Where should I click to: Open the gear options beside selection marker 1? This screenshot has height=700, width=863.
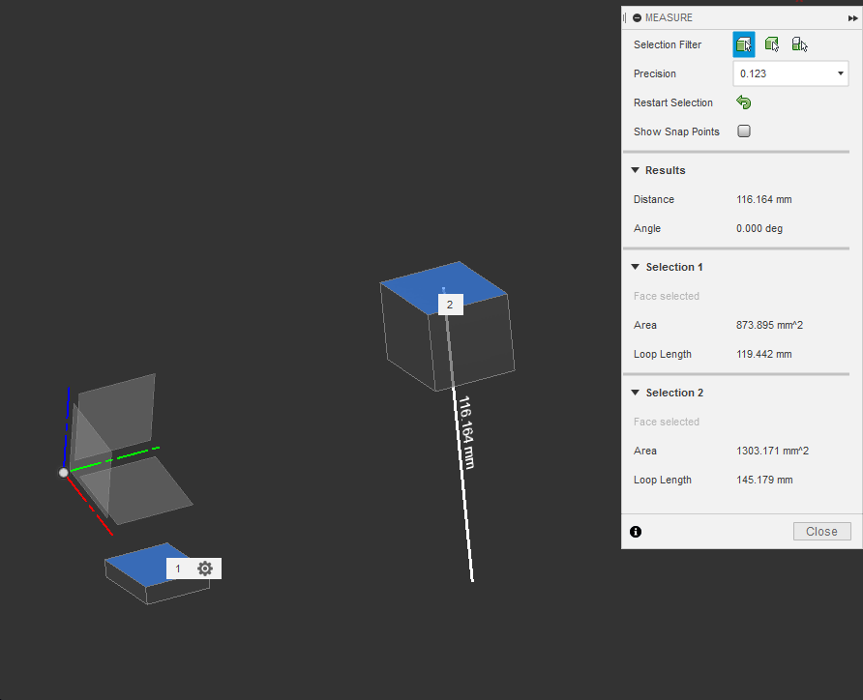click(205, 569)
